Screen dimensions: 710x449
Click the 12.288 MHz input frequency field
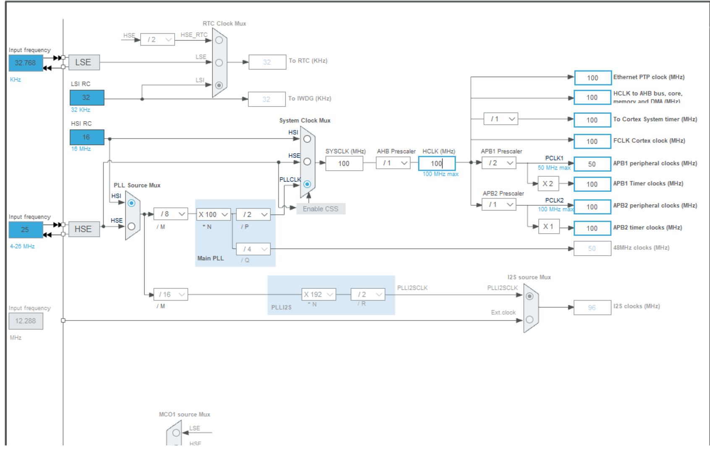[x=26, y=321]
